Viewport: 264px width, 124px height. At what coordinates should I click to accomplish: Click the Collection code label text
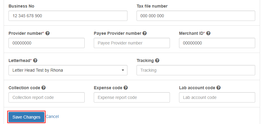24,88
